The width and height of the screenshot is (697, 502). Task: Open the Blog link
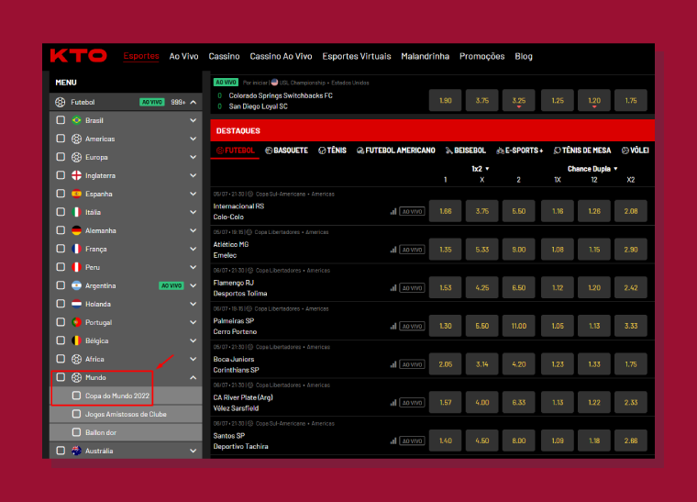click(524, 57)
